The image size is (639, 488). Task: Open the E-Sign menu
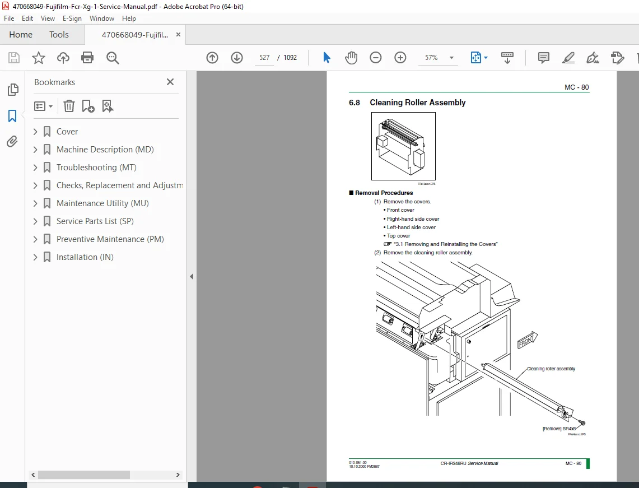click(72, 18)
